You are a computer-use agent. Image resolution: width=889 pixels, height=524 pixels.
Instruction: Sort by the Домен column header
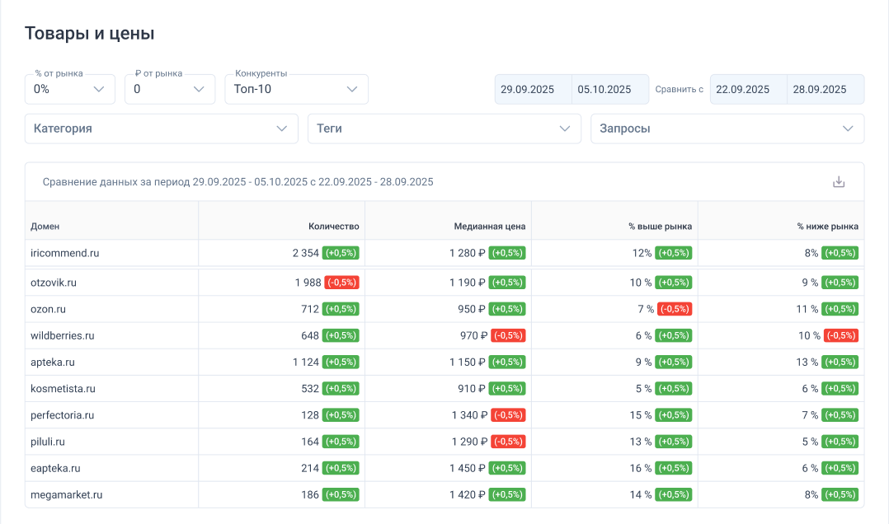45,227
